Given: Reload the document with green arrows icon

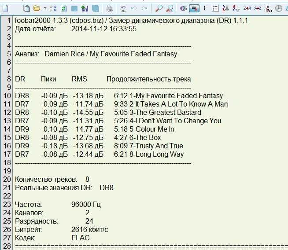Looking at the screenshot, I should tap(63, 8).
